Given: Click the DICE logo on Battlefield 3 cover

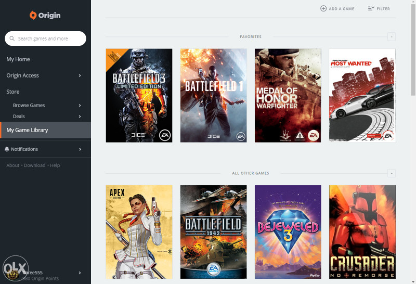Looking at the screenshot, I should click(138, 135).
